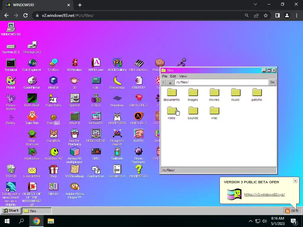Open the Corglitch dog icon
Viewport: 303px width, 227px height.
click(x=53, y=136)
